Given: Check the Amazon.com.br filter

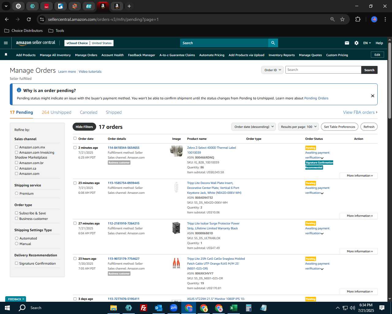Looking at the screenshot, I should (x=17, y=163).
